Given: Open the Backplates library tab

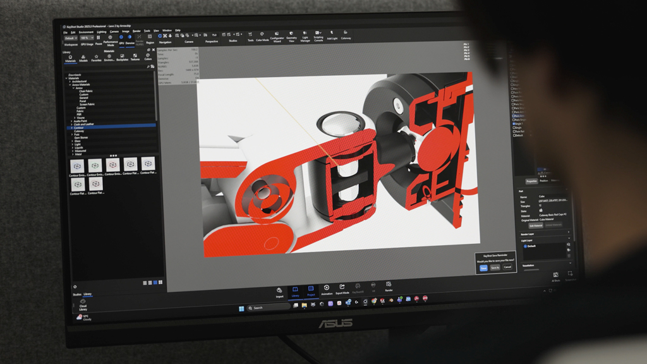Looking at the screenshot, I should [122, 58].
